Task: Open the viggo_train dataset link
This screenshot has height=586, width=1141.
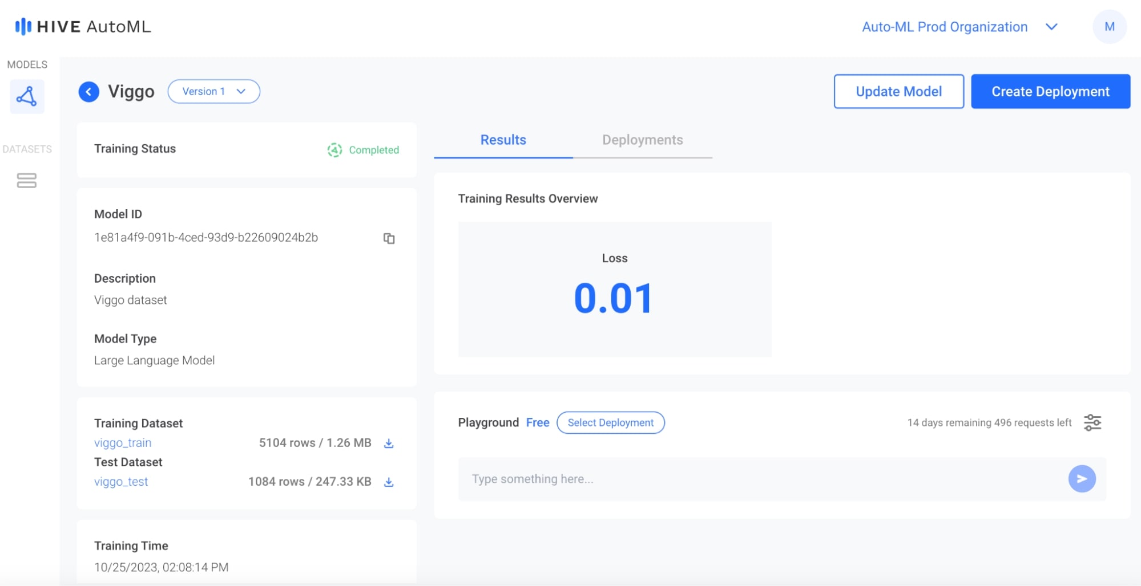Action: click(x=122, y=443)
